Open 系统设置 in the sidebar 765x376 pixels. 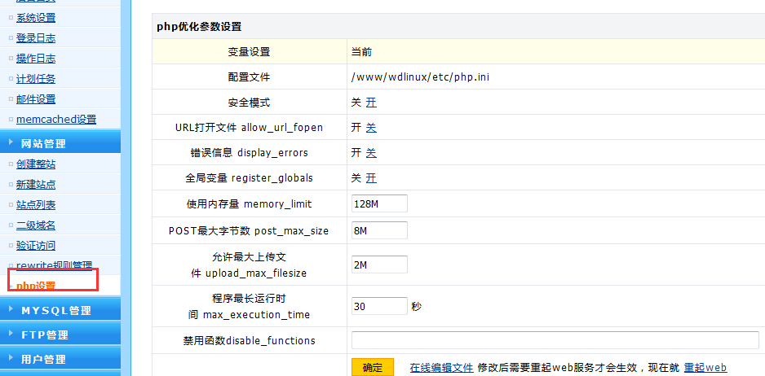click(36, 17)
